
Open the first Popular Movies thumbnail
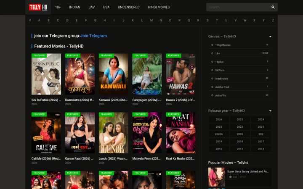click(x=217, y=177)
